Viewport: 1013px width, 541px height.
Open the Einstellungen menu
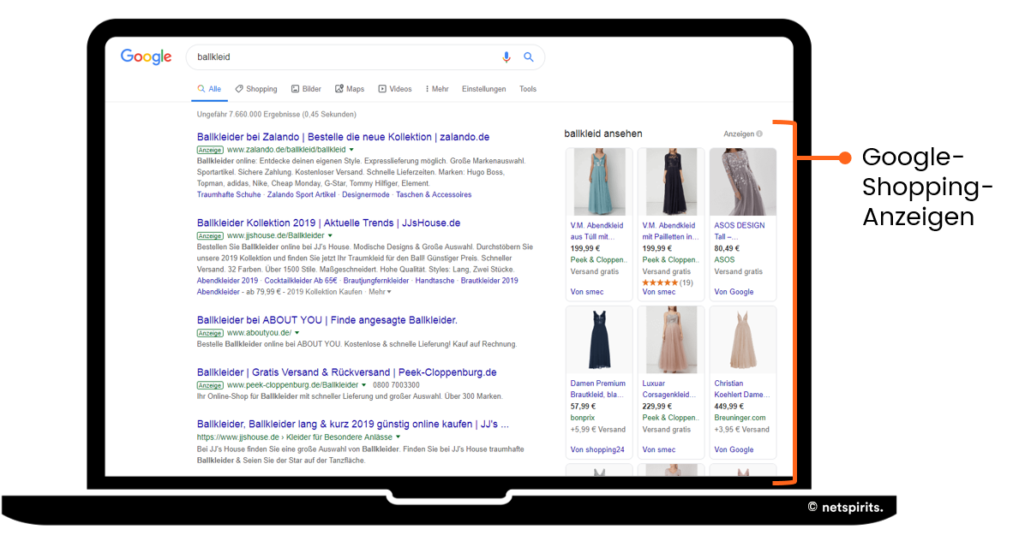pyautogui.click(x=483, y=89)
